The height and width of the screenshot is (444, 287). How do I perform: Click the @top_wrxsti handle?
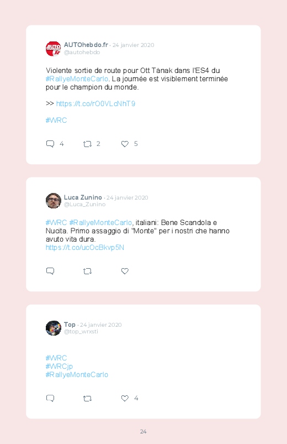(x=81, y=331)
